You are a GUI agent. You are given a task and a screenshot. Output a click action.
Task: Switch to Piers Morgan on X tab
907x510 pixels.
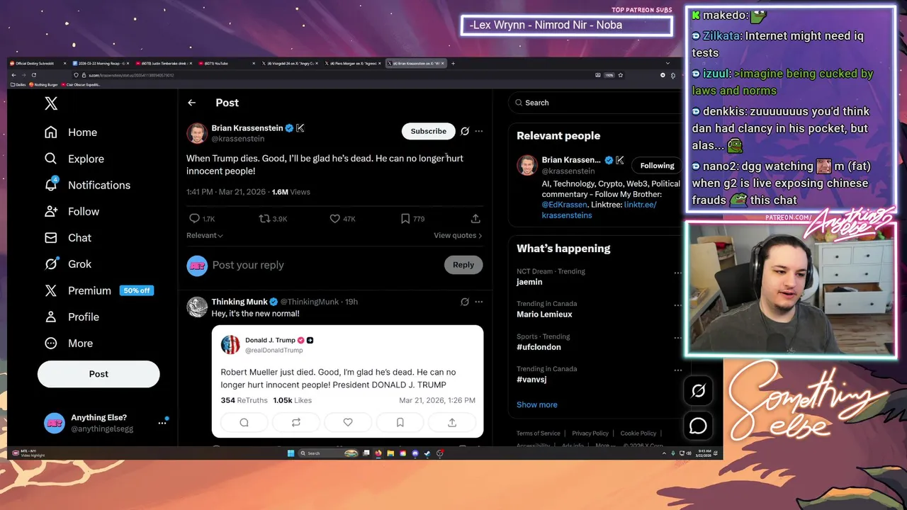click(352, 63)
